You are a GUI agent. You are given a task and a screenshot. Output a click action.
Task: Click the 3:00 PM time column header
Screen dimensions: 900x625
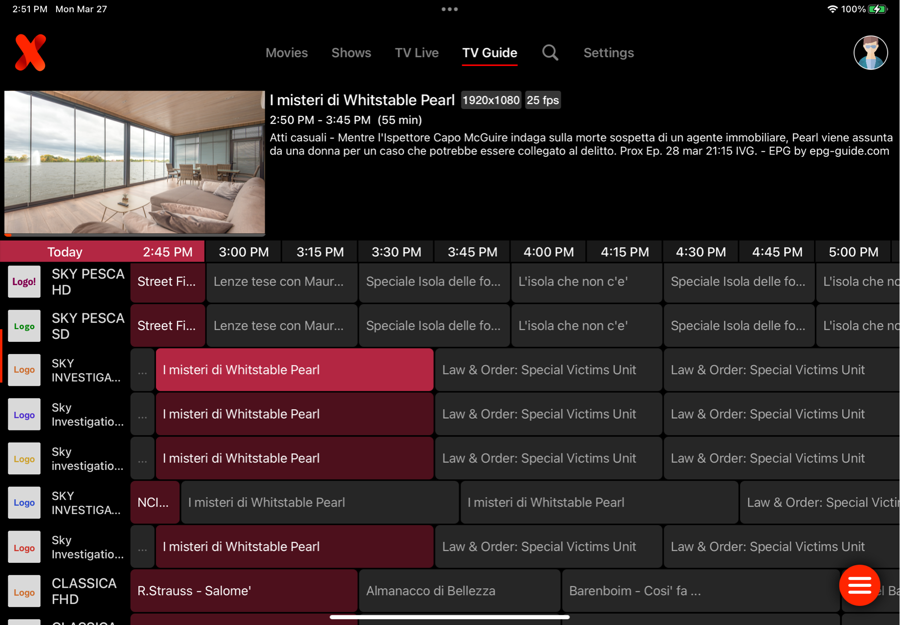coord(243,251)
